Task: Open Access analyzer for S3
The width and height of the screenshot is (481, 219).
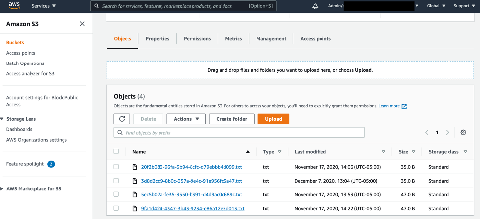Action: tap(31, 74)
